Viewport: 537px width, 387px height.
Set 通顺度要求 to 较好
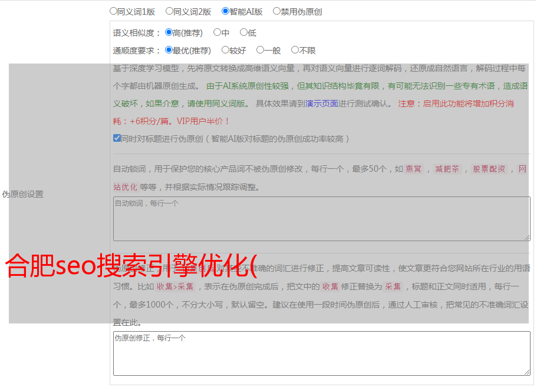point(225,50)
